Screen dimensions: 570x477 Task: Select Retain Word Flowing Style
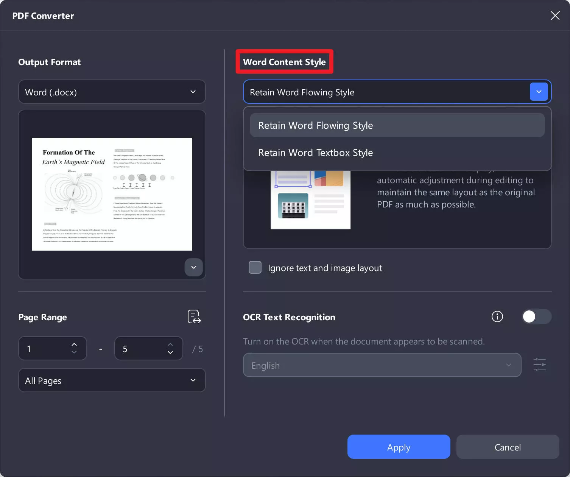(315, 125)
